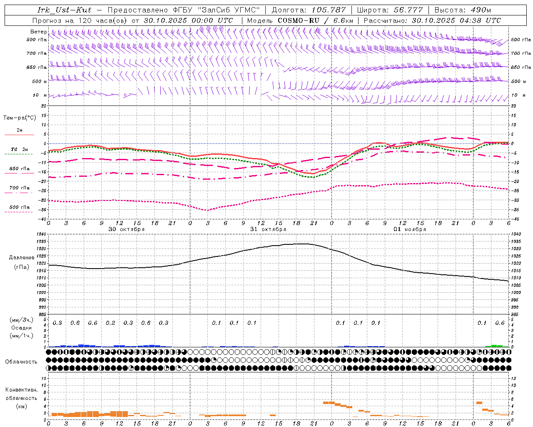Click the 'Высота: 490м' header value
The width and height of the screenshot is (533, 427).
tap(463, 10)
